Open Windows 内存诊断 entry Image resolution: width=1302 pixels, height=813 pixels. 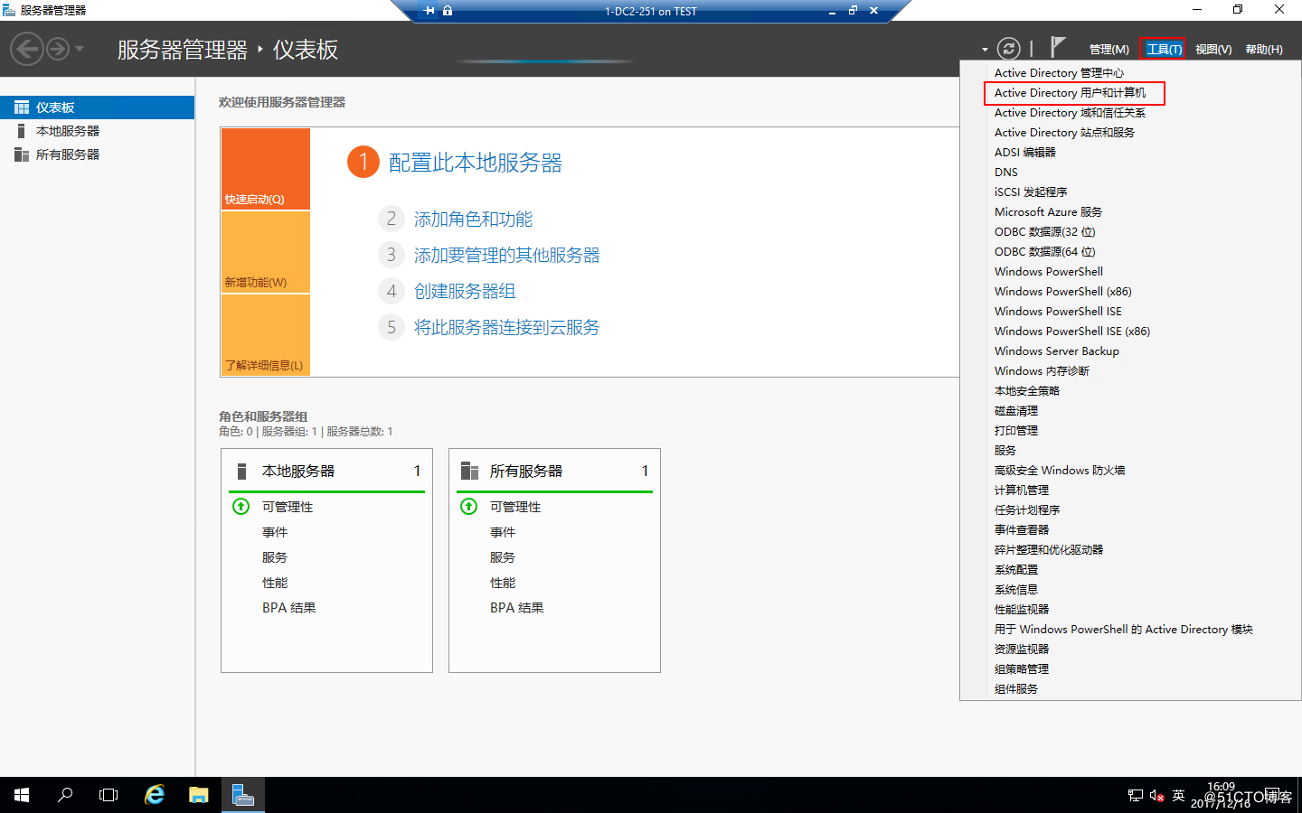1130,371
